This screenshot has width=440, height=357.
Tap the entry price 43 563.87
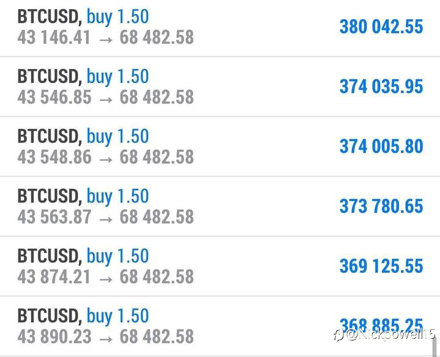coord(54,216)
